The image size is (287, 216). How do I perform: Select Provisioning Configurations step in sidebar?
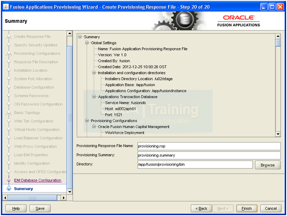point(37,53)
